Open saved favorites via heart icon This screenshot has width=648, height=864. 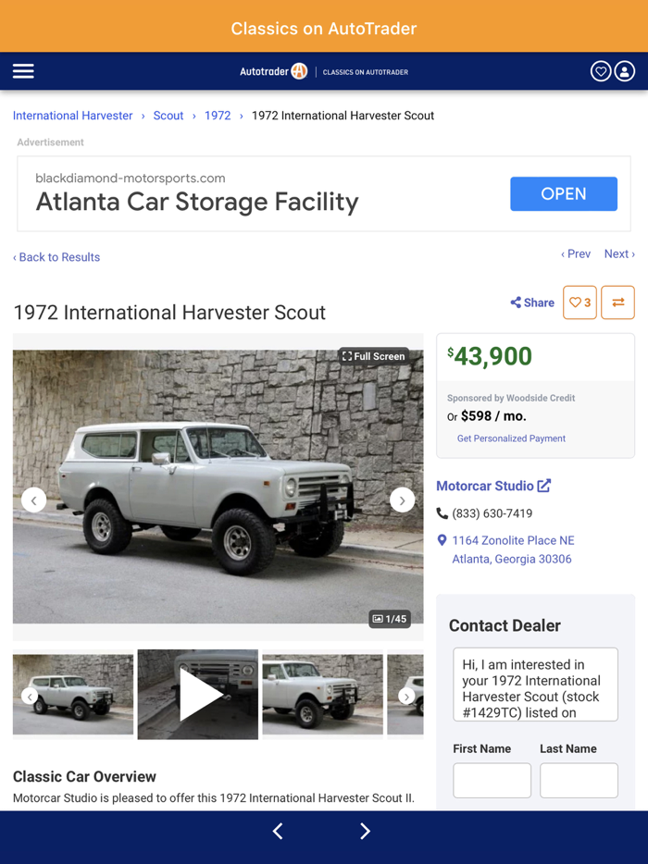600,70
